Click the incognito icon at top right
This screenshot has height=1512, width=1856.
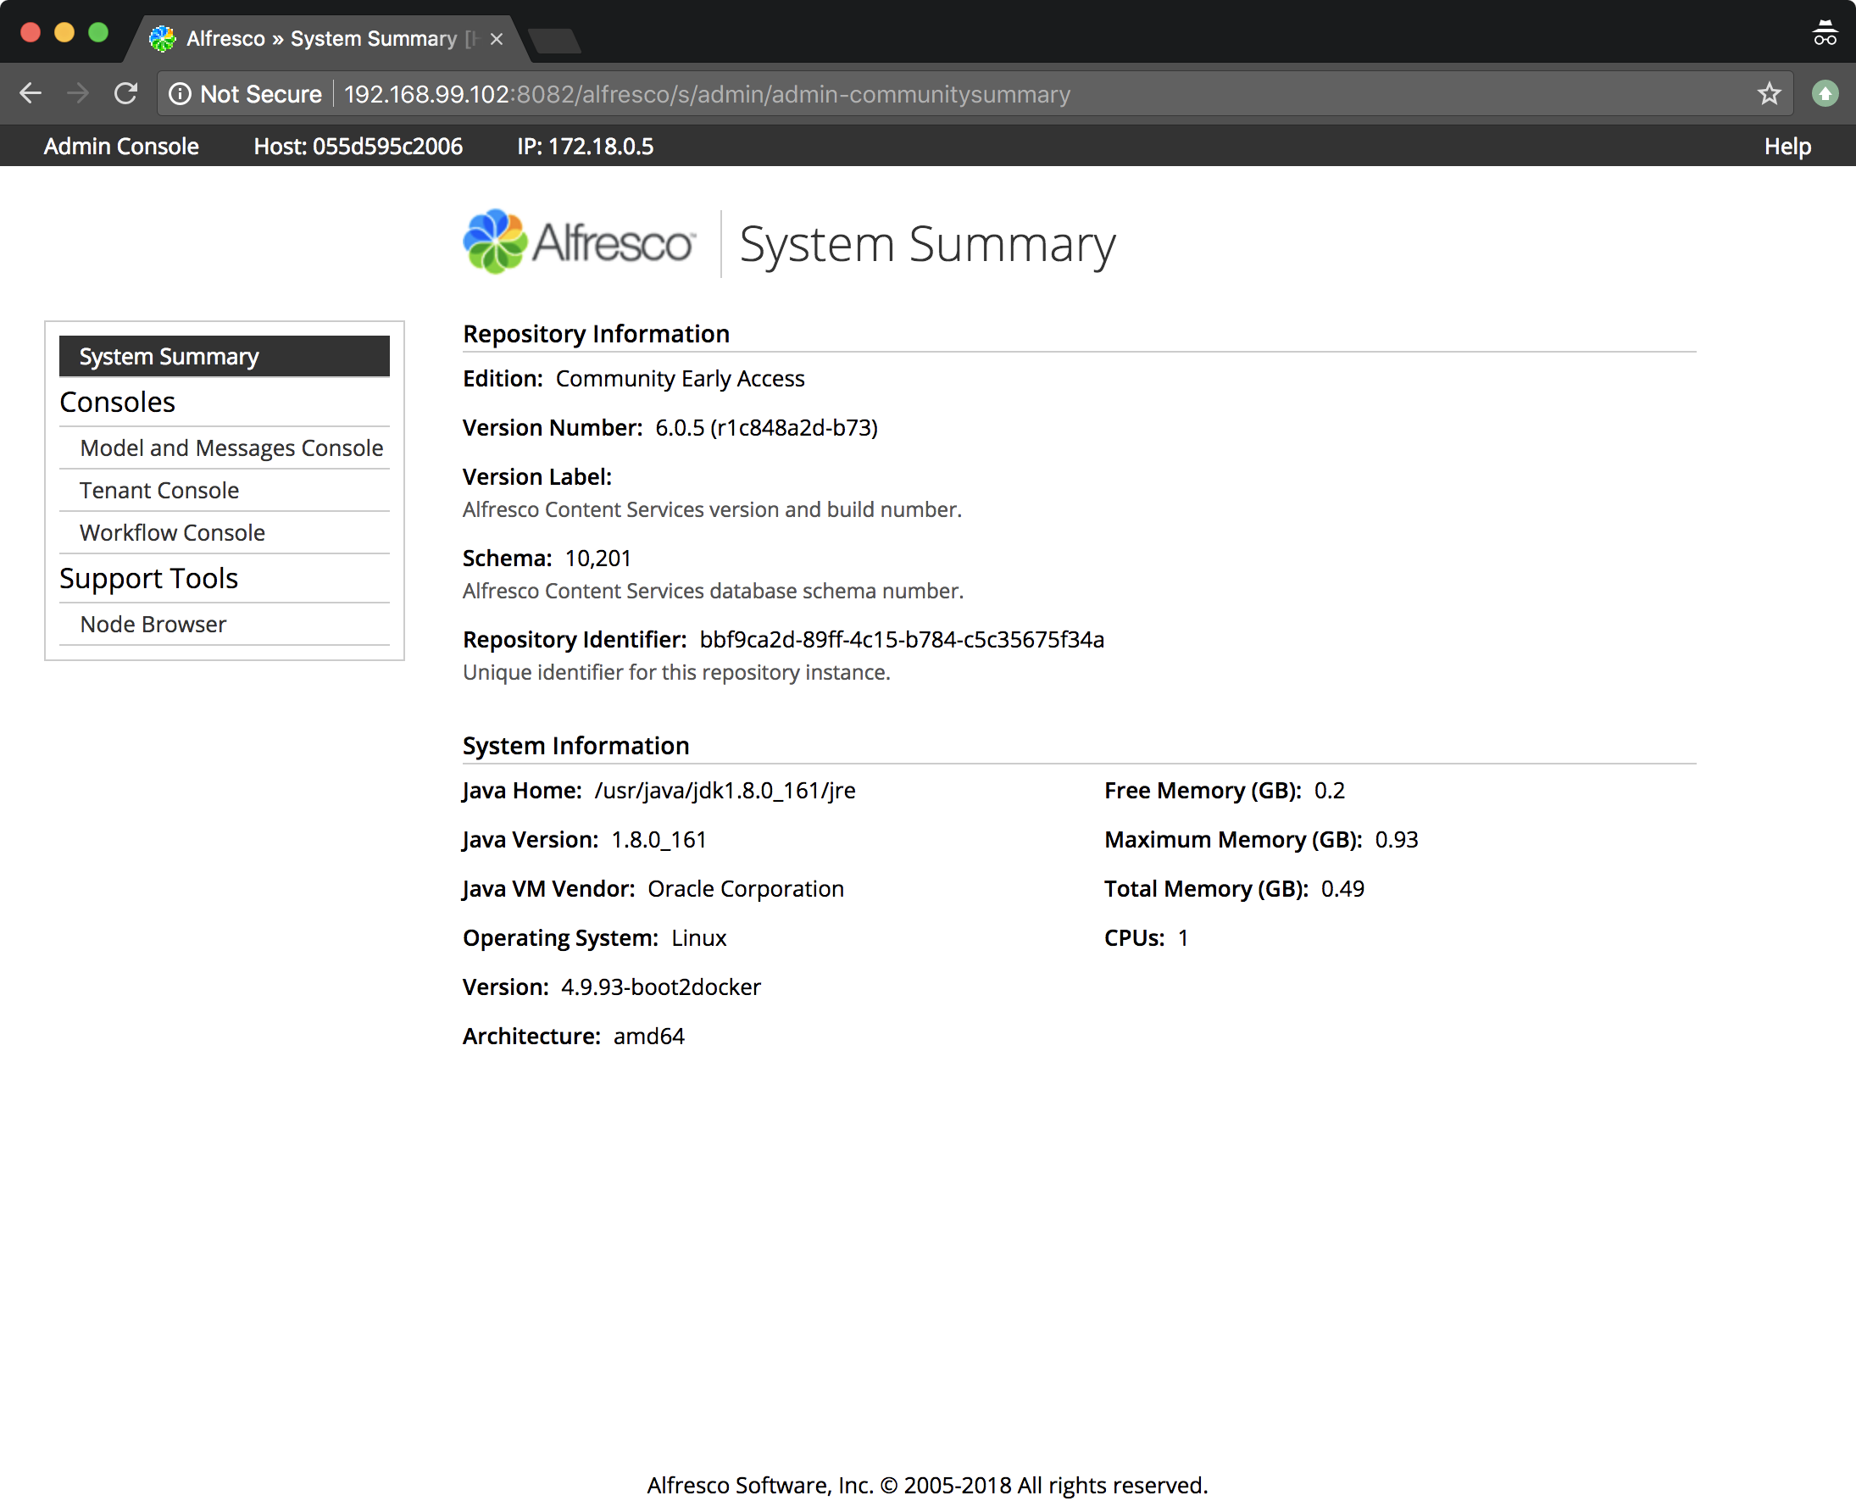pyautogui.click(x=1824, y=34)
